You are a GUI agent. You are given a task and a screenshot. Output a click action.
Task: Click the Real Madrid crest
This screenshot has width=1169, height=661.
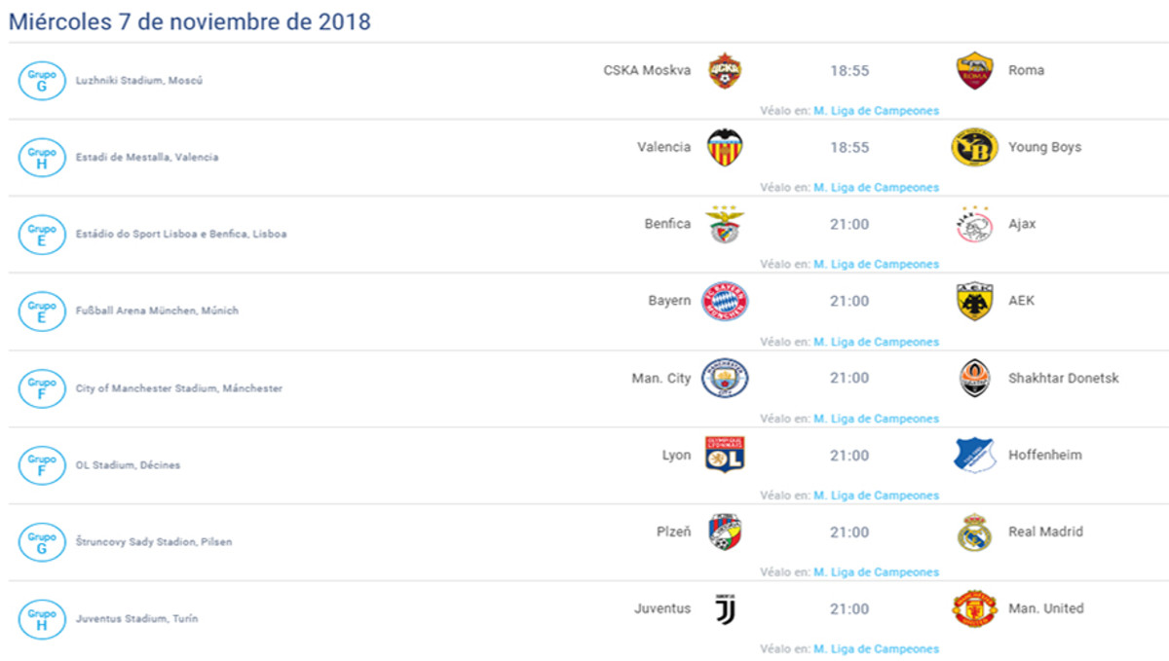[x=974, y=532]
